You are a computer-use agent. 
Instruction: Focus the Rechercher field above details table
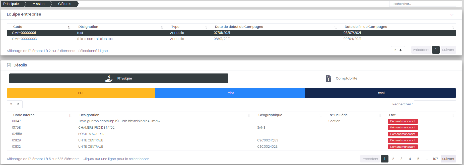(x=435, y=104)
